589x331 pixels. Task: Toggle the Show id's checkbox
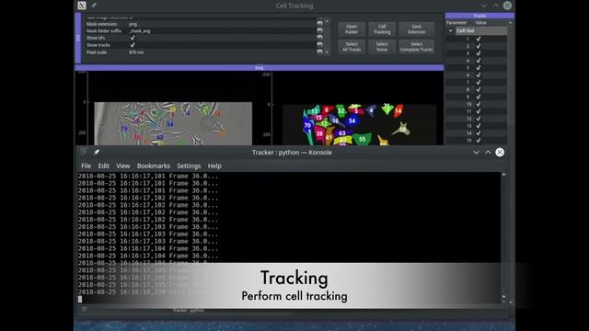pyautogui.click(x=133, y=38)
